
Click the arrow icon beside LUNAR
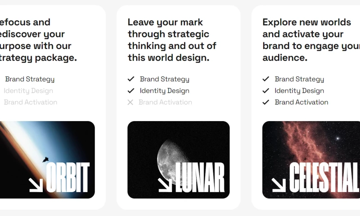[165, 184]
